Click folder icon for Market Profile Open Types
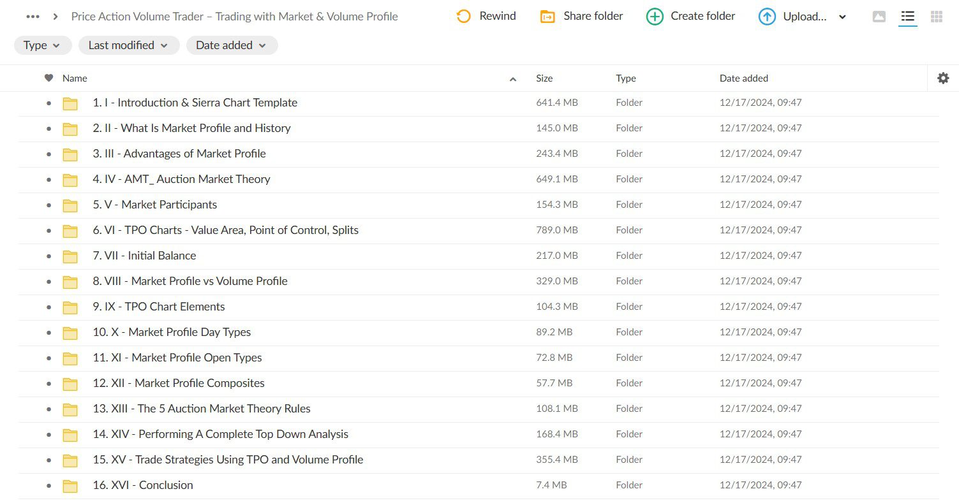This screenshot has height=503, width=959. coord(70,358)
